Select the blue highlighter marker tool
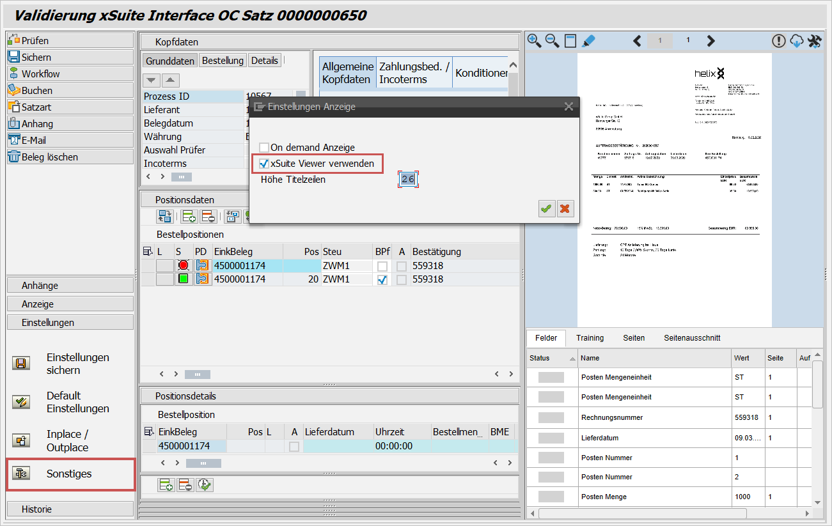The height and width of the screenshot is (526, 832). tap(588, 41)
